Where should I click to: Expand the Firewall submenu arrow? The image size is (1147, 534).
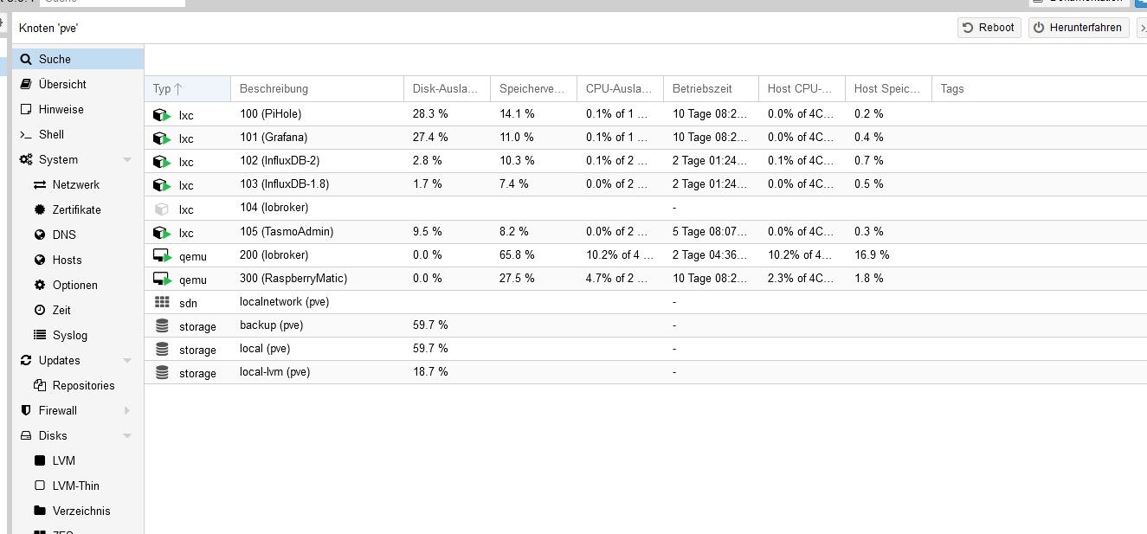(x=127, y=410)
